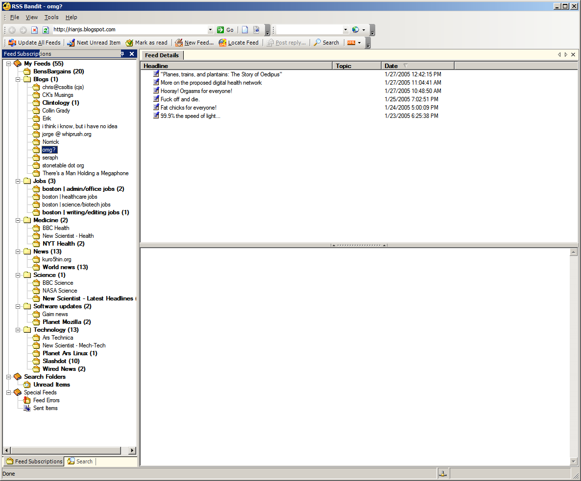
Task: Select the BensBargains (20) feed
Action: pos(59,71)
